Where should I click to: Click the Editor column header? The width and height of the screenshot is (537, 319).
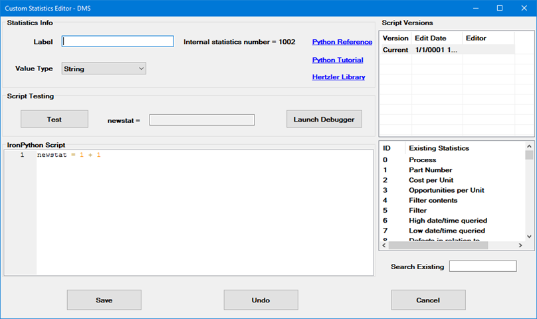476,38
